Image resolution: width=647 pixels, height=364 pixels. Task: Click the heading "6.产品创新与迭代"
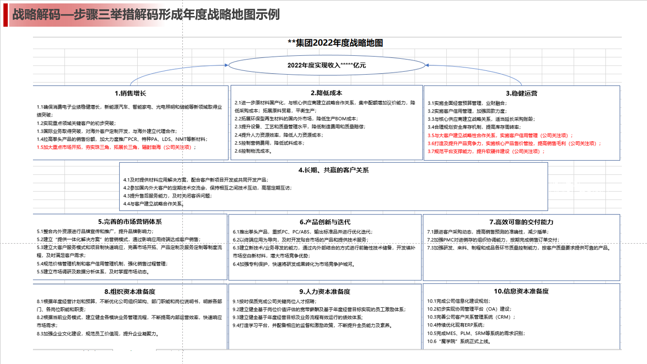tap(325, 222)
